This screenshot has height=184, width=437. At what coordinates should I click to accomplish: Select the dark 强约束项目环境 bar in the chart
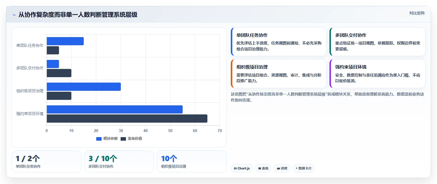pos(127,118)
